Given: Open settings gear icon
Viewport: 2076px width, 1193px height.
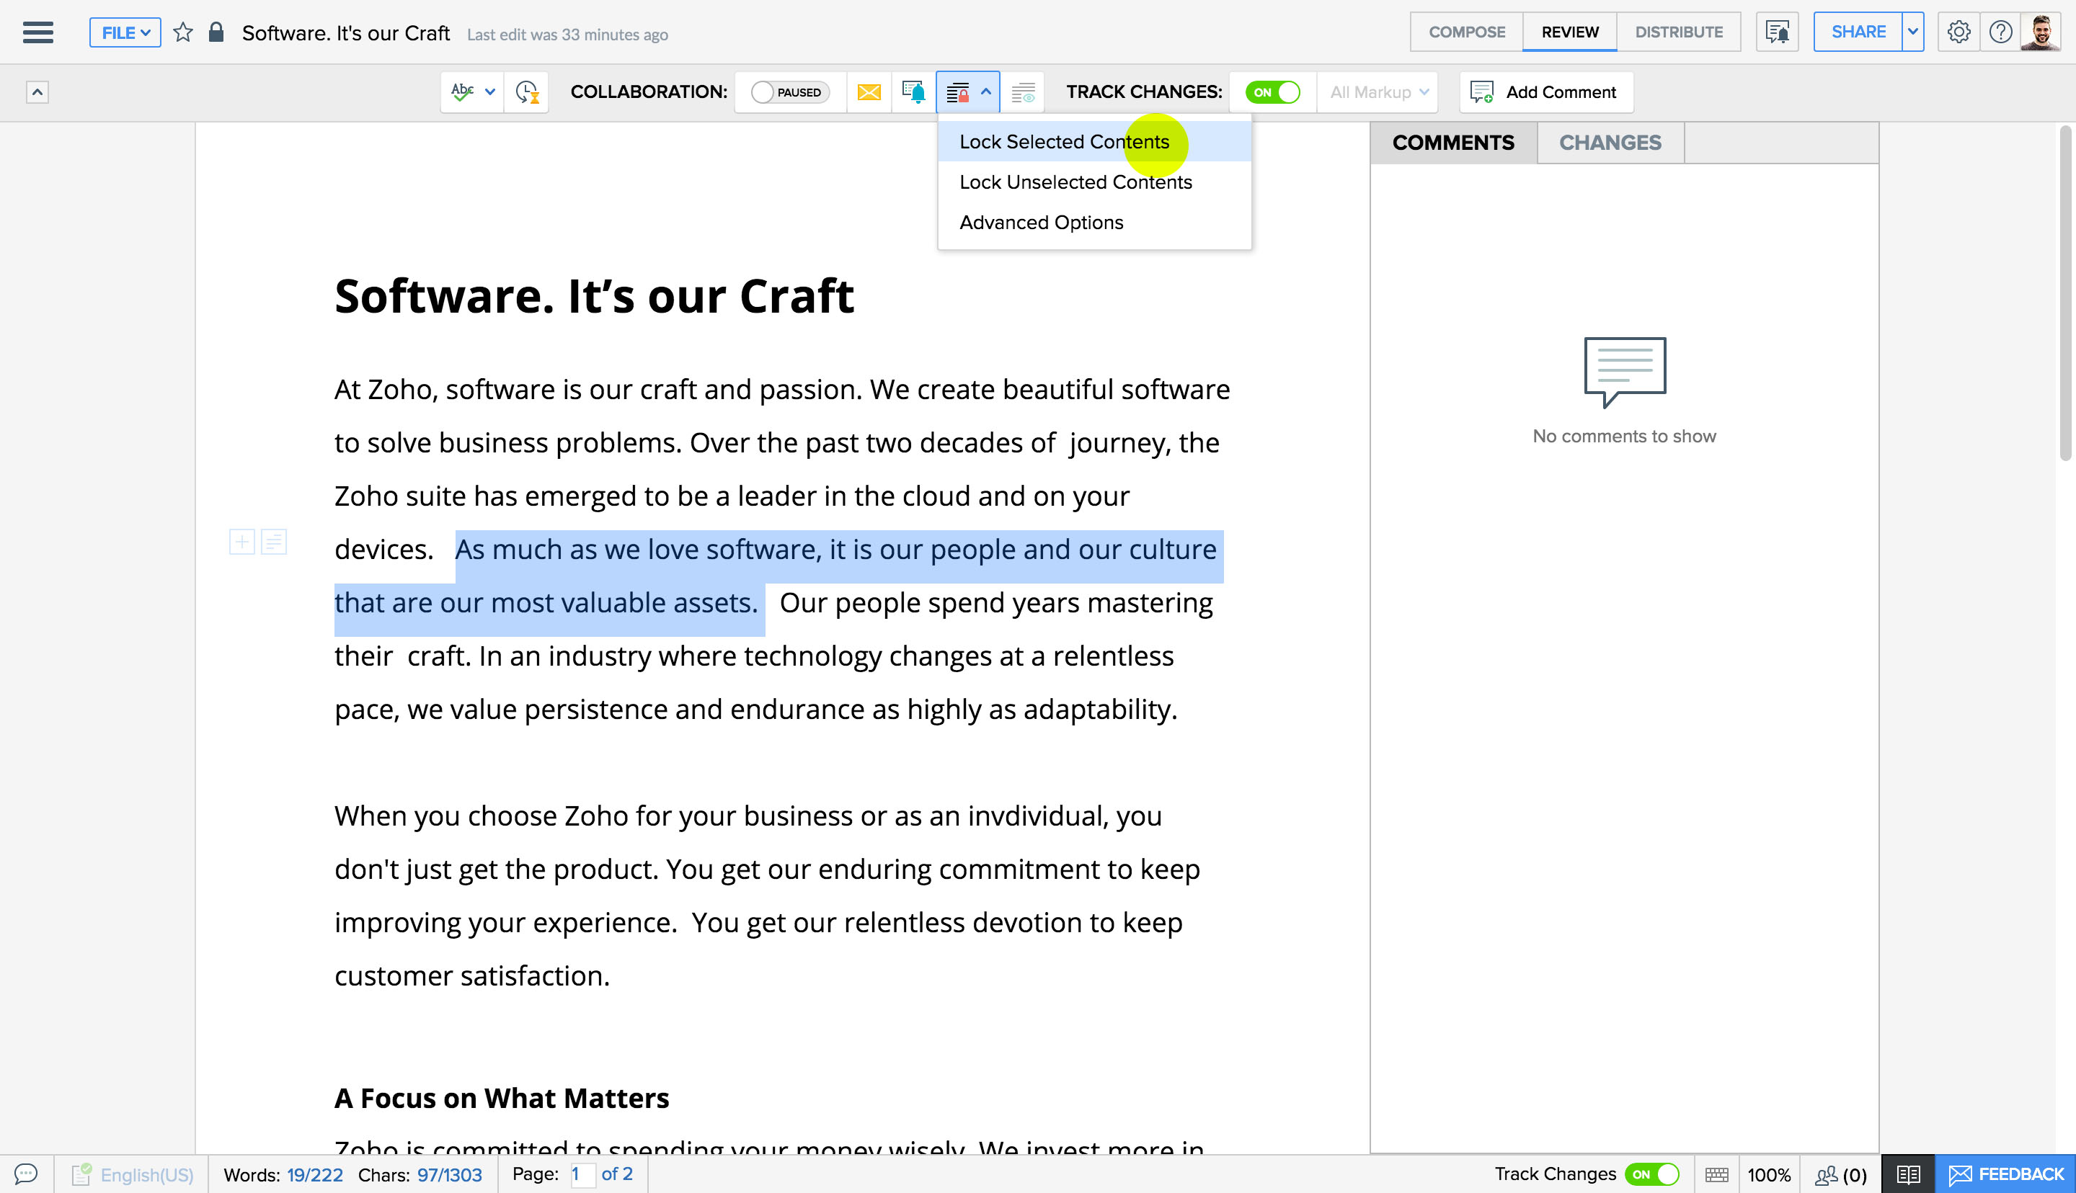Looking at the screenshot, I should point(1958,32).
